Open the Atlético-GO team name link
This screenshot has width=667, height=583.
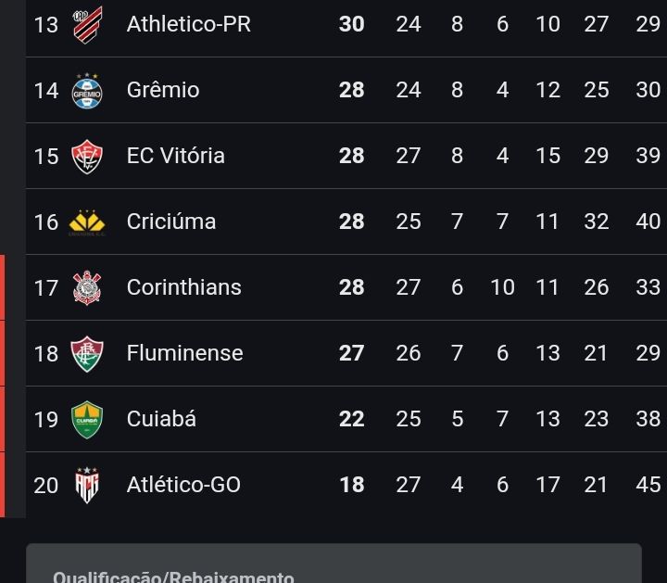183,485
